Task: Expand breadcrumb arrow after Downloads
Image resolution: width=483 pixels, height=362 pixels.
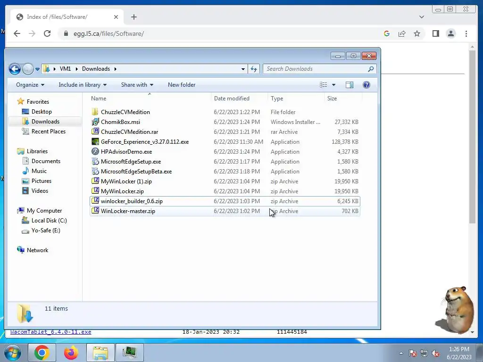Action: coord(116,69)
